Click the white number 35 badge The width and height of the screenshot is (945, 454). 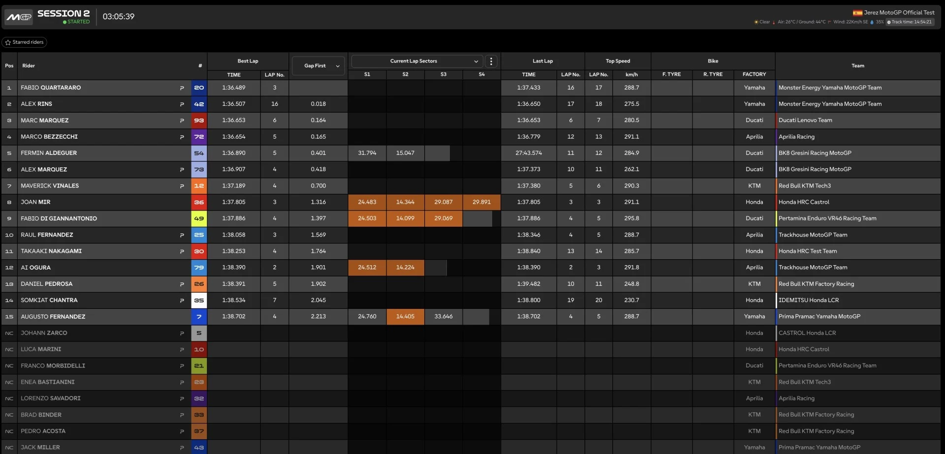pyautogui.click(x=199, y=300)
